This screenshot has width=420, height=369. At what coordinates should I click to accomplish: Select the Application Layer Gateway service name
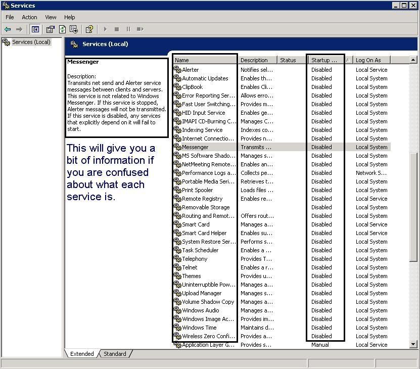click(x=208, y=345)
